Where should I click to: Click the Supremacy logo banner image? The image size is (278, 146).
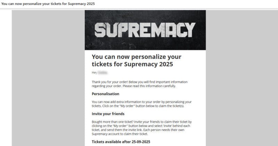pyautogui.click(x=145, y=30)
